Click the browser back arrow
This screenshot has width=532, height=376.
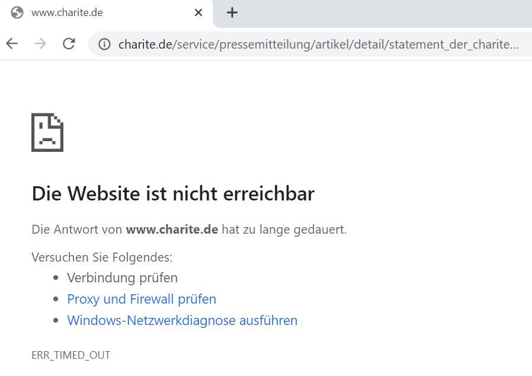pyautogui.click(x=12, y=43)
